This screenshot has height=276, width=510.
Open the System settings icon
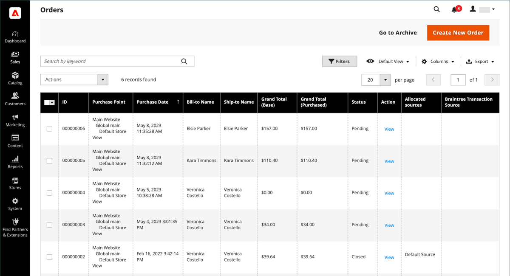pyautogui.click(x=15, y=203)
